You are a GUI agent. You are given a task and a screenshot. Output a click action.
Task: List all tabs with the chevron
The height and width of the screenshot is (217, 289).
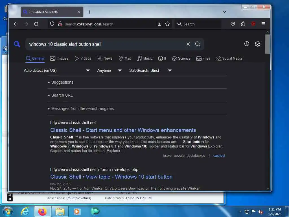click(x=224, y=12)
